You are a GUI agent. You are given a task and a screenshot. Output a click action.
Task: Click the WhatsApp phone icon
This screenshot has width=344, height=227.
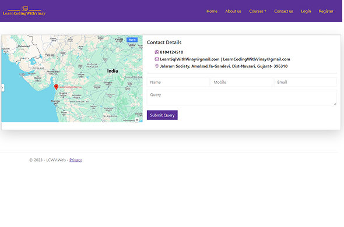tap(157, 52)
